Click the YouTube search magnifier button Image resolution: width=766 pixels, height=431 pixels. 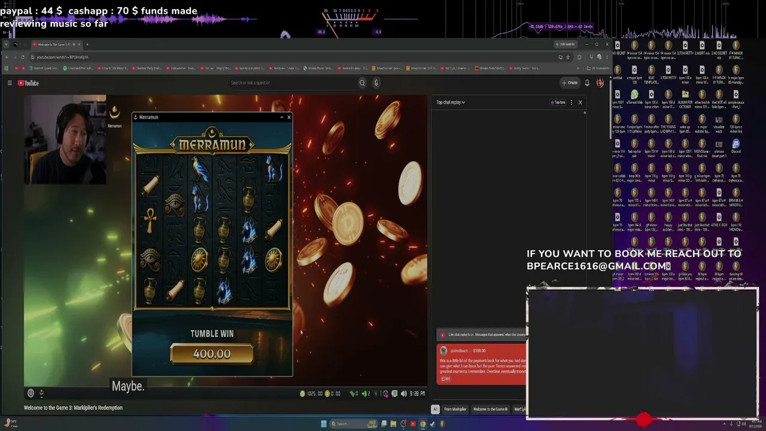point(362,83)
